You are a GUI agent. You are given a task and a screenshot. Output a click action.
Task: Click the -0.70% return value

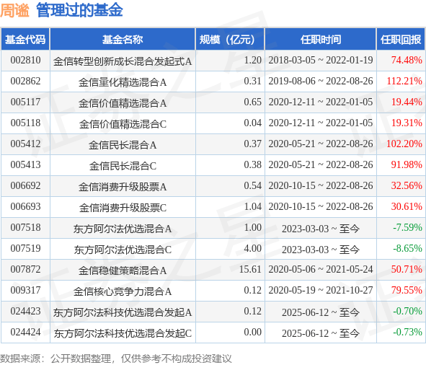click(407, 312)
